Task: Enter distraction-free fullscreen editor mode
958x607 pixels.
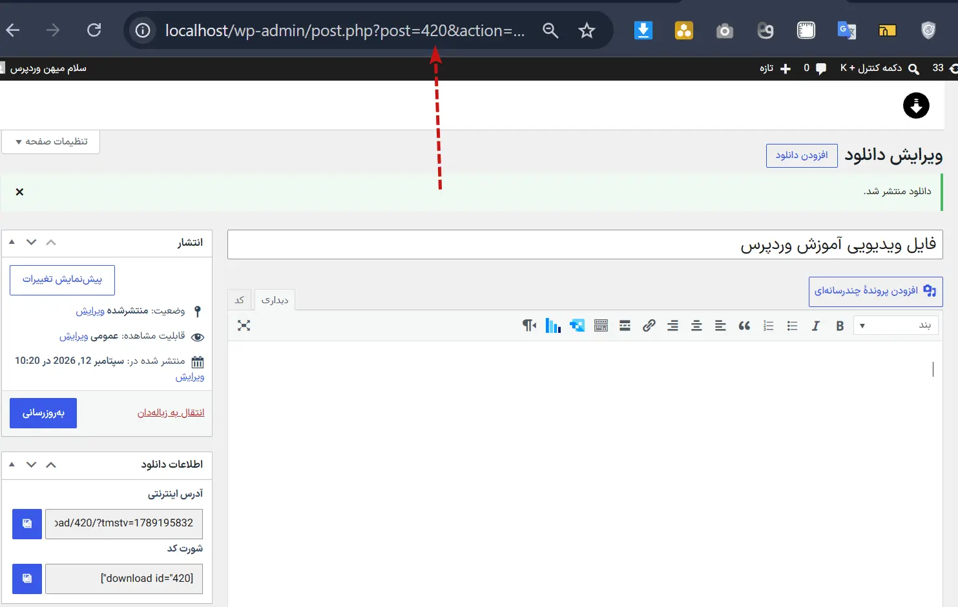Action: [x=244, y=326]
